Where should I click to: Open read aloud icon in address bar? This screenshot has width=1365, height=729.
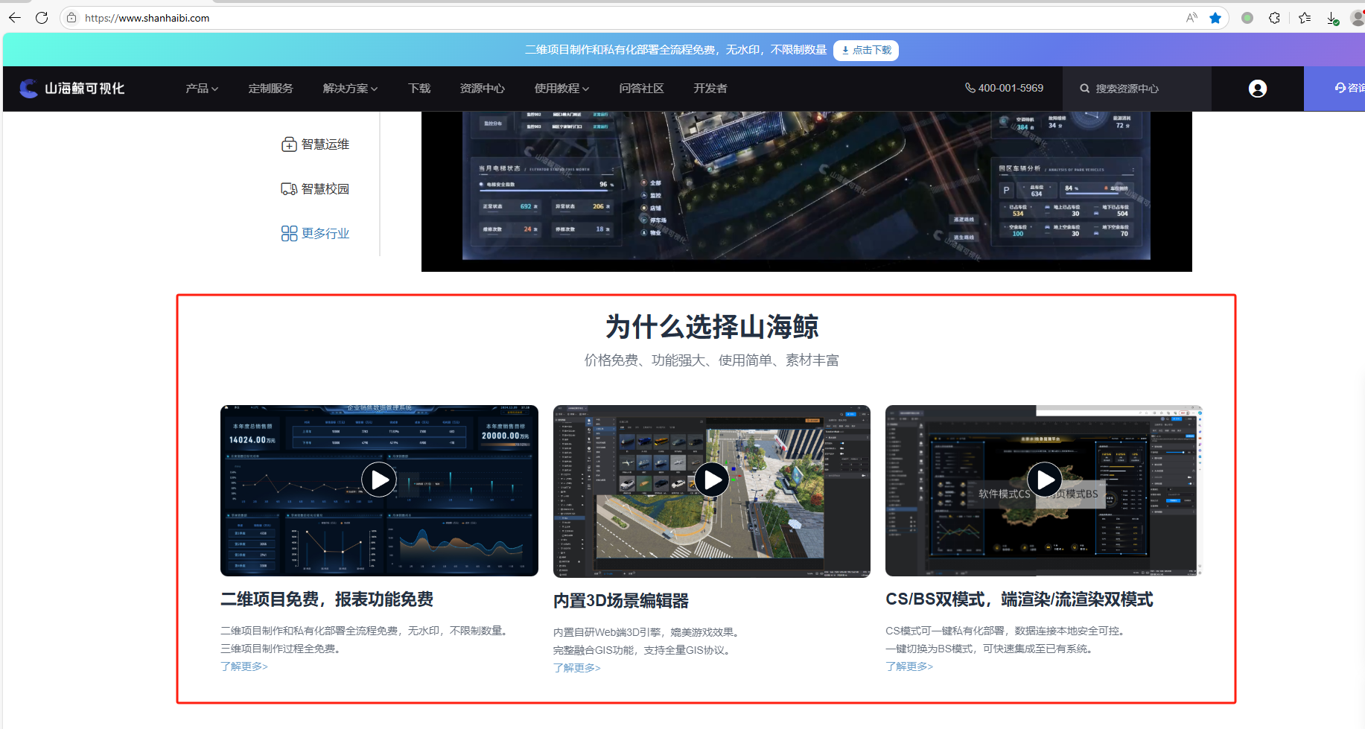click(1191, 18)
